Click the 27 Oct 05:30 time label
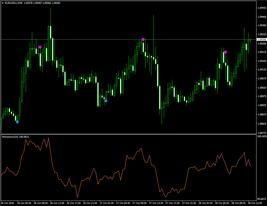 (123, 203)
